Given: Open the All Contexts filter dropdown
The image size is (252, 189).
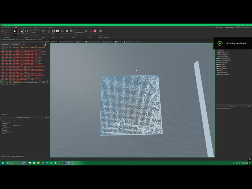Looking at the screenshot, I should coord(16,44).
